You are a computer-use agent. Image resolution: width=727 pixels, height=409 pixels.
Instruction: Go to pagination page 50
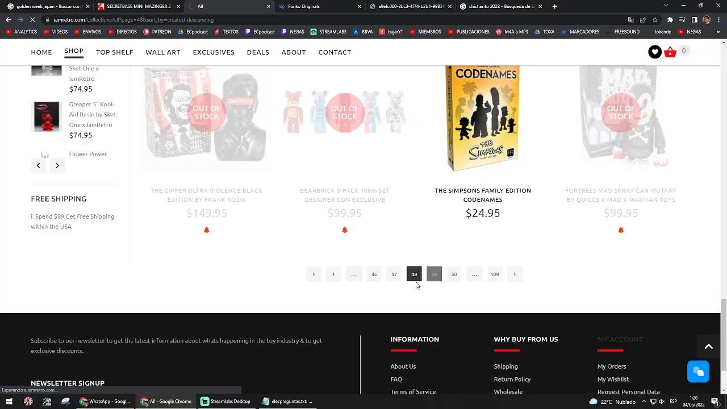pos(454,274)
